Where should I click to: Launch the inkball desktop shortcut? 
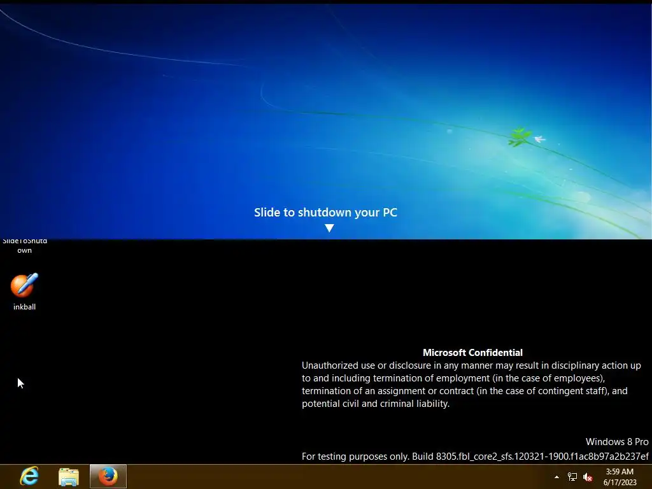24,292
